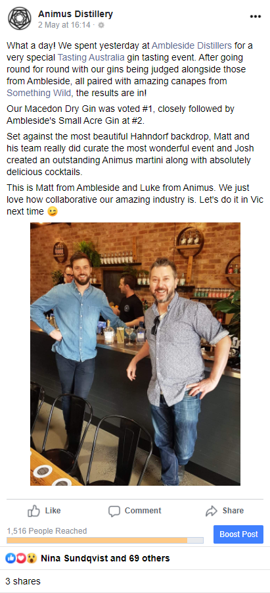Image resolution: width=270 pixels, height=593 pixels.
Task: View Nina Sundqvist and 69 others reactions
Action: point(105,558)
